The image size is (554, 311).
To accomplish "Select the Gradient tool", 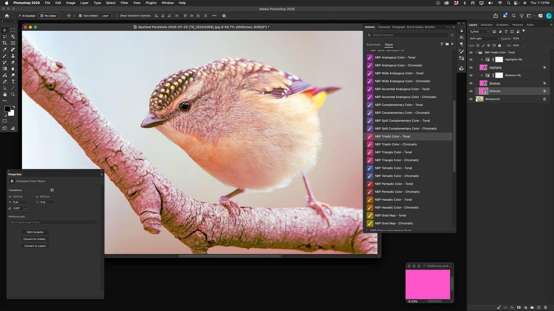I will (5, 69).
